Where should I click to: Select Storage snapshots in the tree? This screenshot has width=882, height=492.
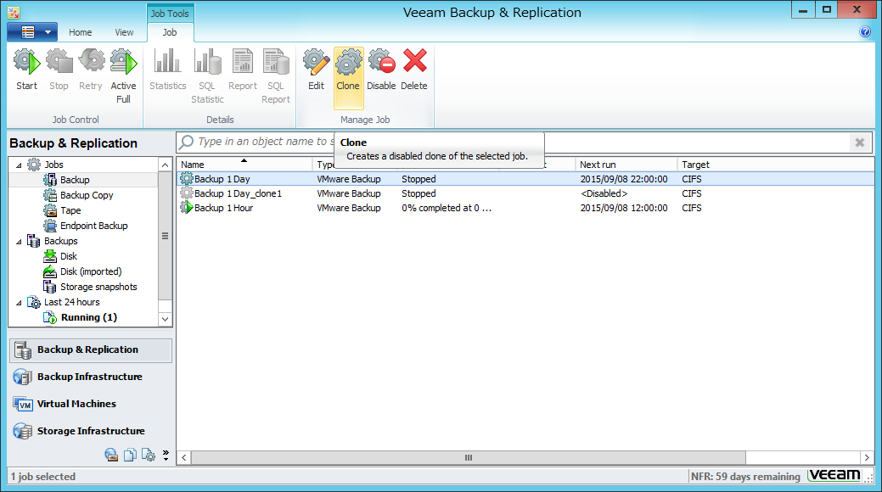[x=98, y=287]
